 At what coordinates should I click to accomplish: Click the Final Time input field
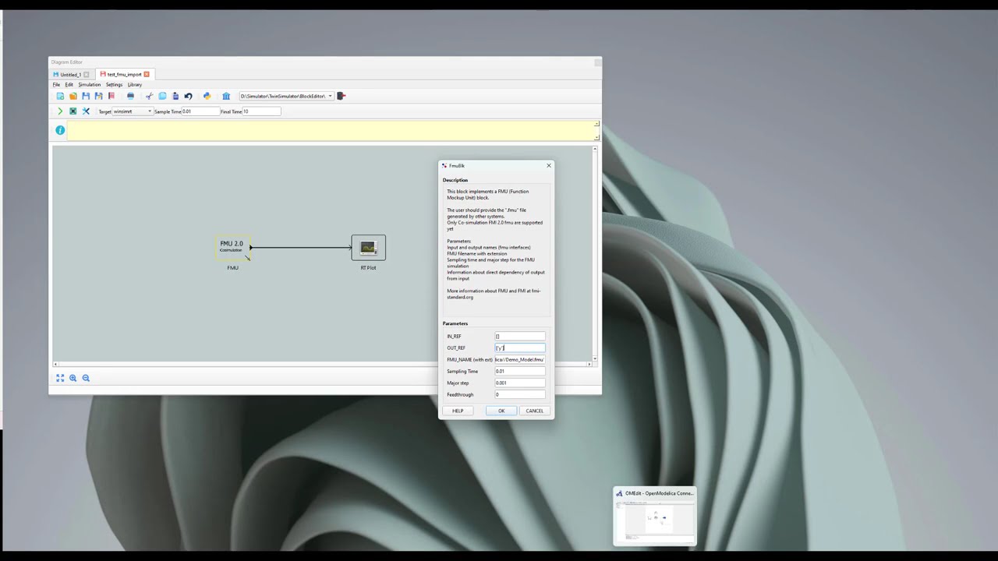click(x=261, y=111)
